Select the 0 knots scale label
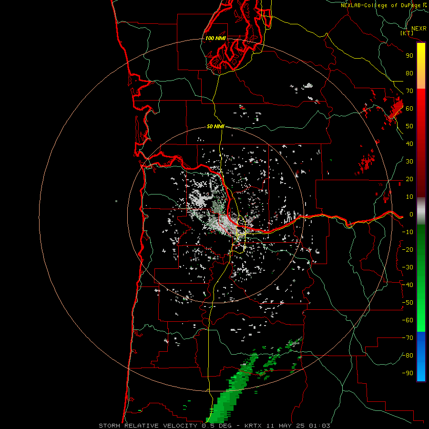429x429 pixels. click(411, 214)
